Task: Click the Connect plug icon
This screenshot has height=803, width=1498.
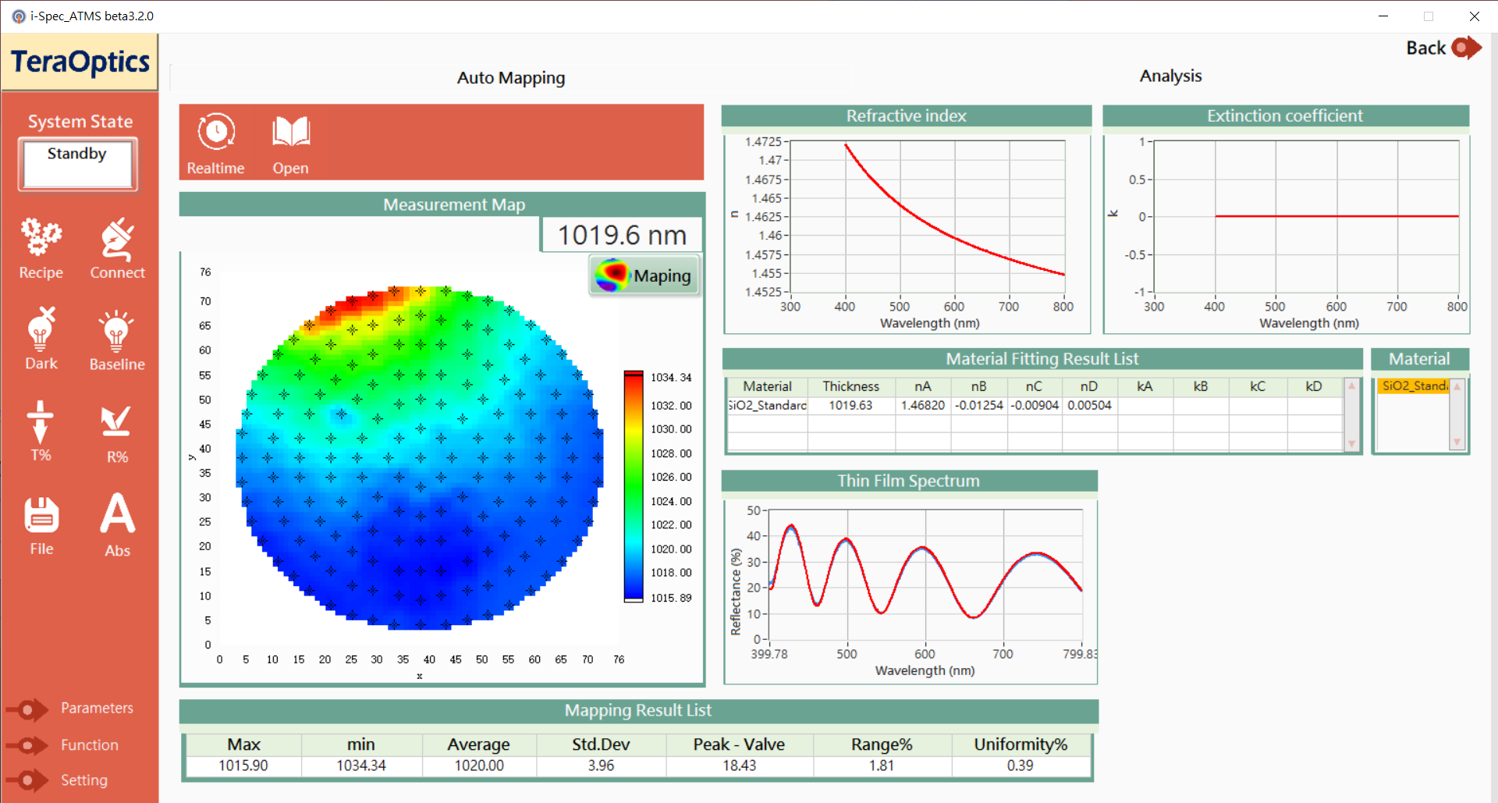Action: click(117, 240)
